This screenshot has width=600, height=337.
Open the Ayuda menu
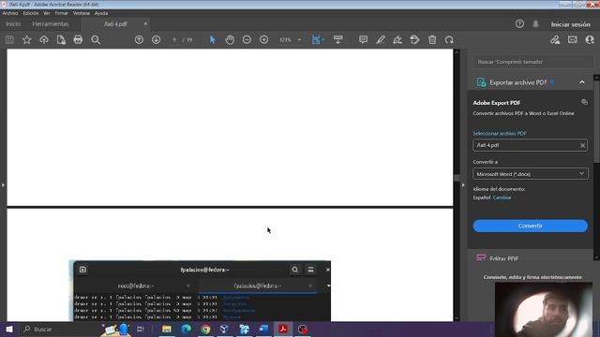[x=101, y=13]
